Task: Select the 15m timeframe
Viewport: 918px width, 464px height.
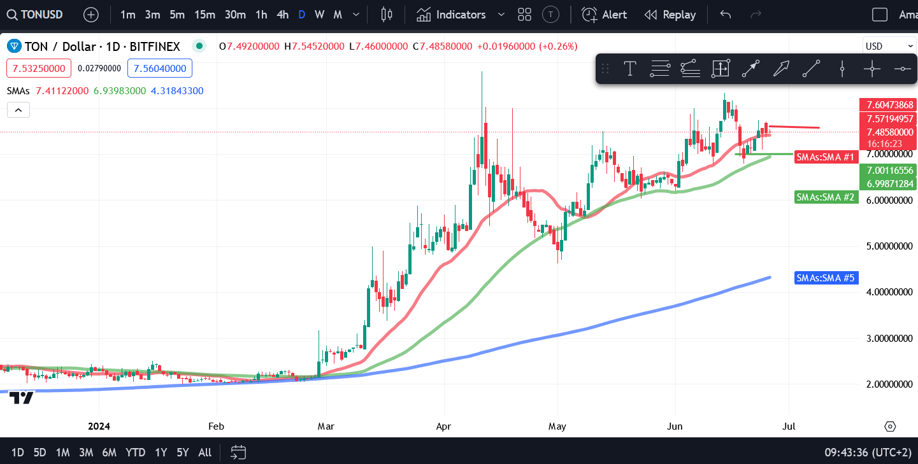Action: pos(204,15)
